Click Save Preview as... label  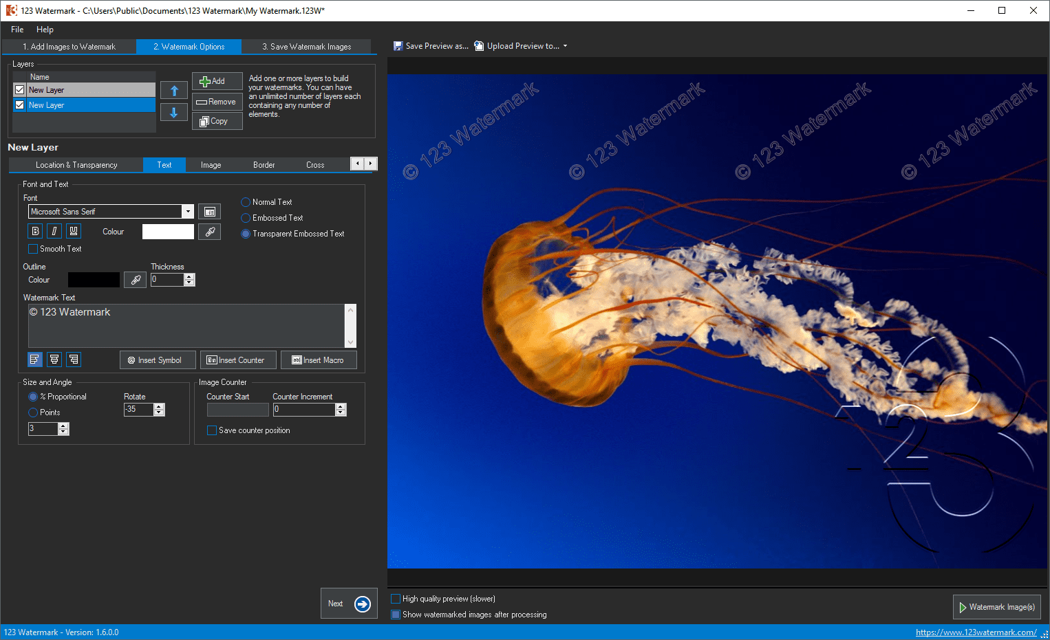(x=437, y=46)
